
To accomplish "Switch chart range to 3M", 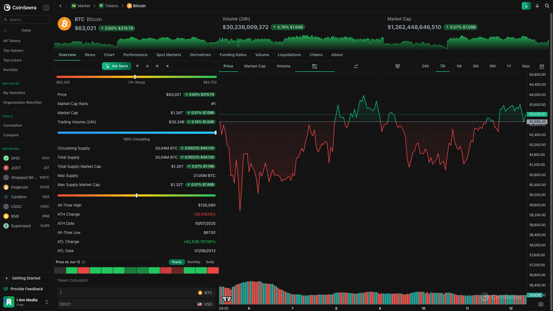I will point(476,66).
